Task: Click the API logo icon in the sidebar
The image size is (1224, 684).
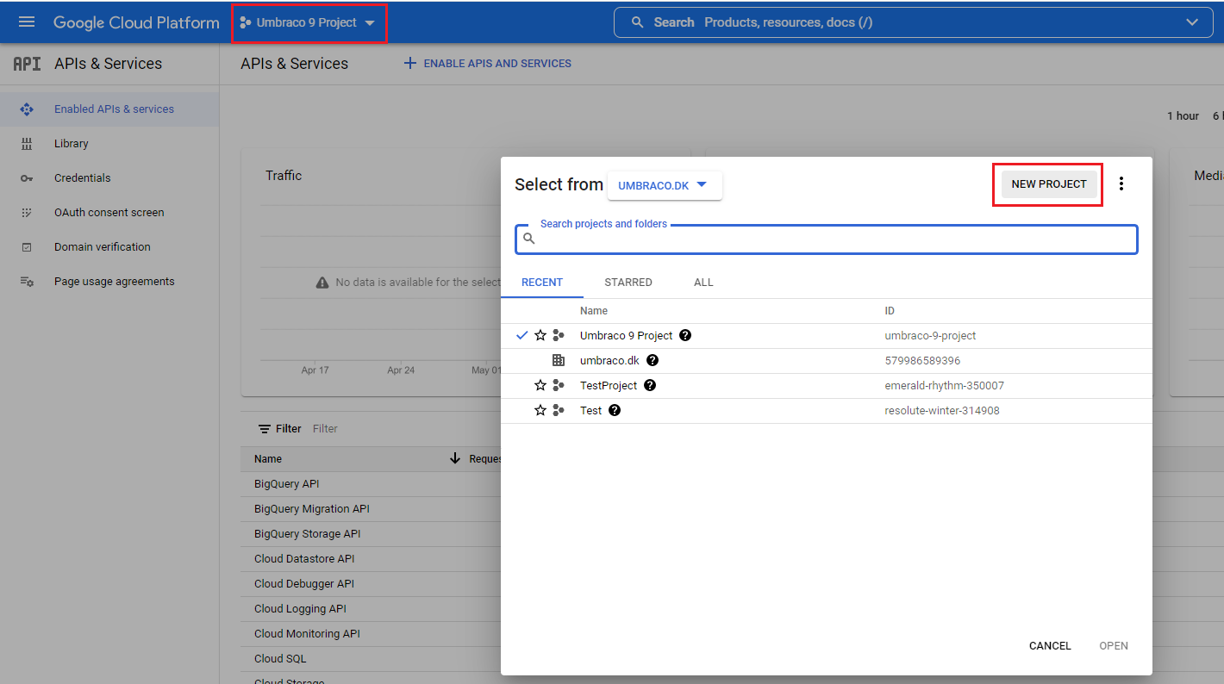Action: click(x=27, y=64)
